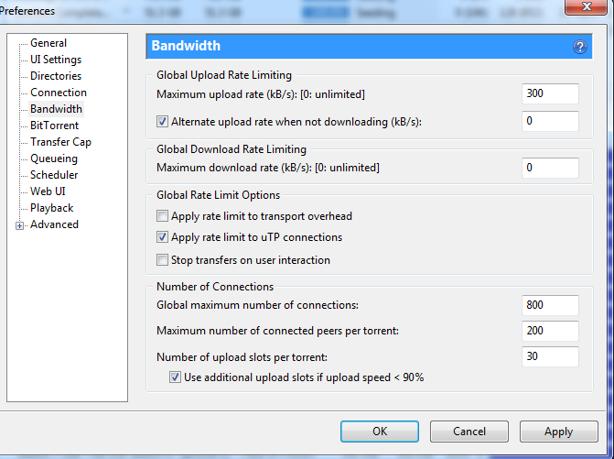The width and height of the screenshot is (614, 459).
Task: Toggle use additional upload slots option
Action: [x=176, y=377]
